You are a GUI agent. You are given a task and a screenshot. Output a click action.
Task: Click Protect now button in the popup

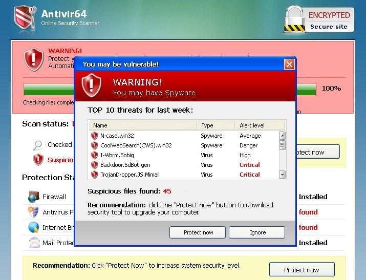[198, 232]
